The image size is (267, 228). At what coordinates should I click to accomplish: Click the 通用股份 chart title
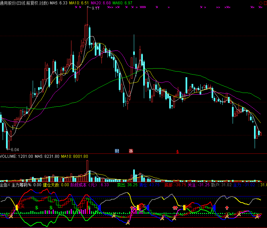(x=24, y=3)
